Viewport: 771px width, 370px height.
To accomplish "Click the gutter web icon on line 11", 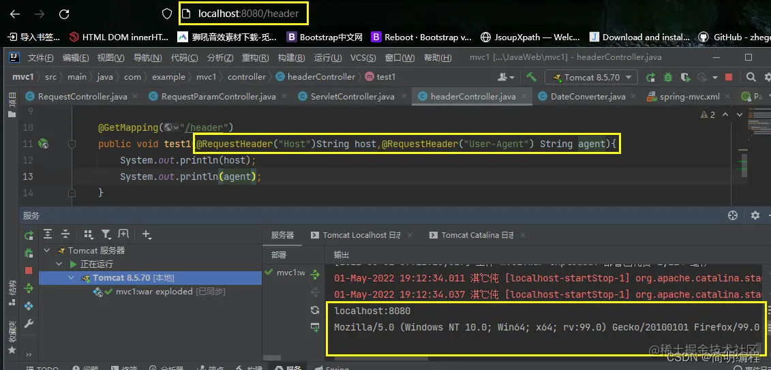I will pyautogui.click(x=43, y=144).
